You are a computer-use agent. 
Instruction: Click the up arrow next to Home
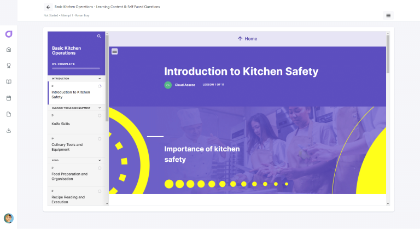pyautogui.click(x=240, y=39)
